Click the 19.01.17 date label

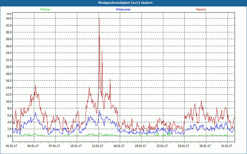click(140, 146)
